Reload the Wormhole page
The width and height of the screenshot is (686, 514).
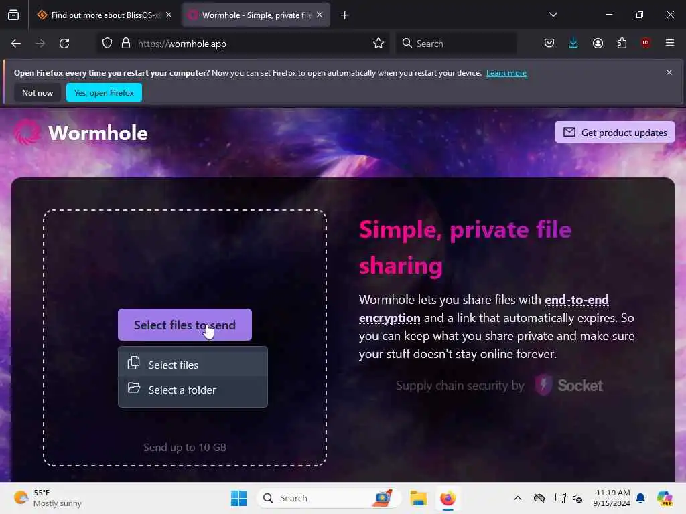pos(64,44)
